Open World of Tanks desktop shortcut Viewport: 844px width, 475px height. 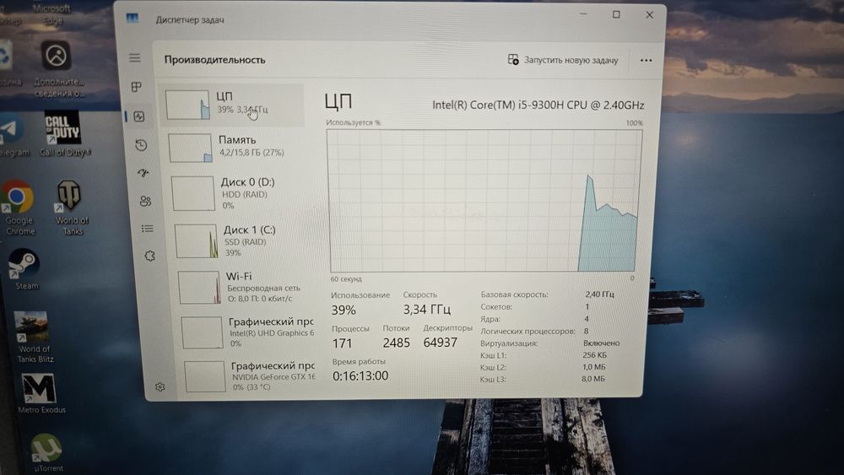tap(71, 208)
